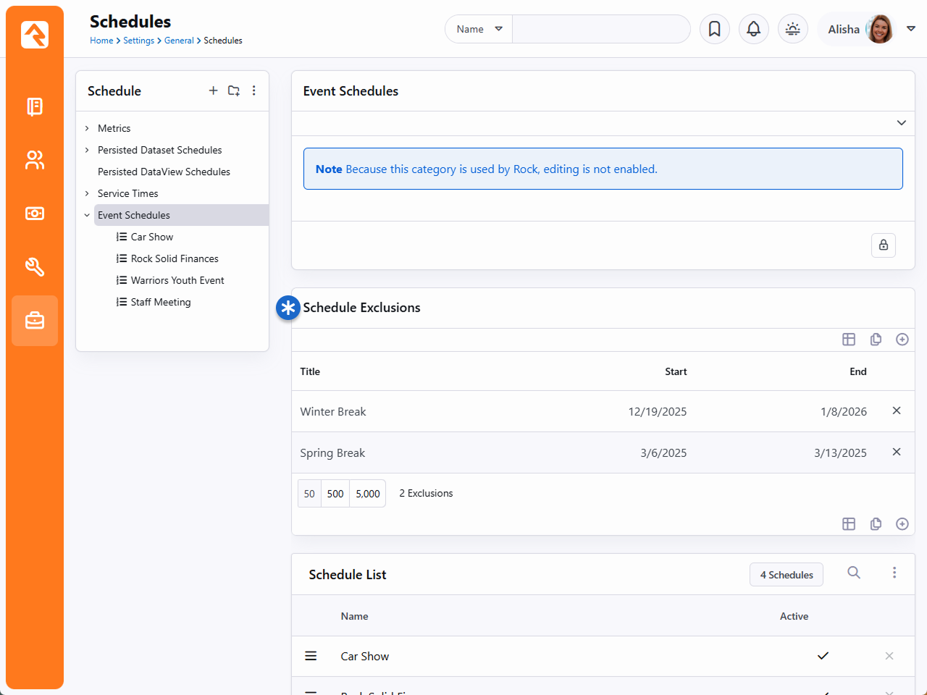The height and width of the screenshot is (695, 927).
Task: Toggle the theme light/dark icon
Action: coord(792,29)
